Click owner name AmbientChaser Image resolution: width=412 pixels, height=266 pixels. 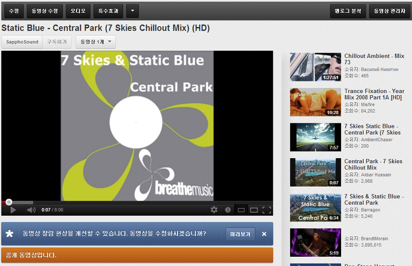coord(377,140)
